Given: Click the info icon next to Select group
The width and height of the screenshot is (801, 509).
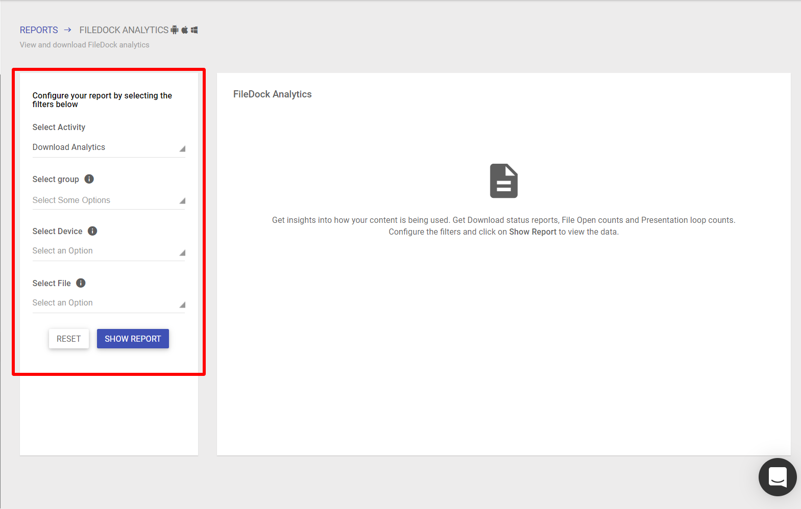Looking at the screenshot, I should 89,179.
